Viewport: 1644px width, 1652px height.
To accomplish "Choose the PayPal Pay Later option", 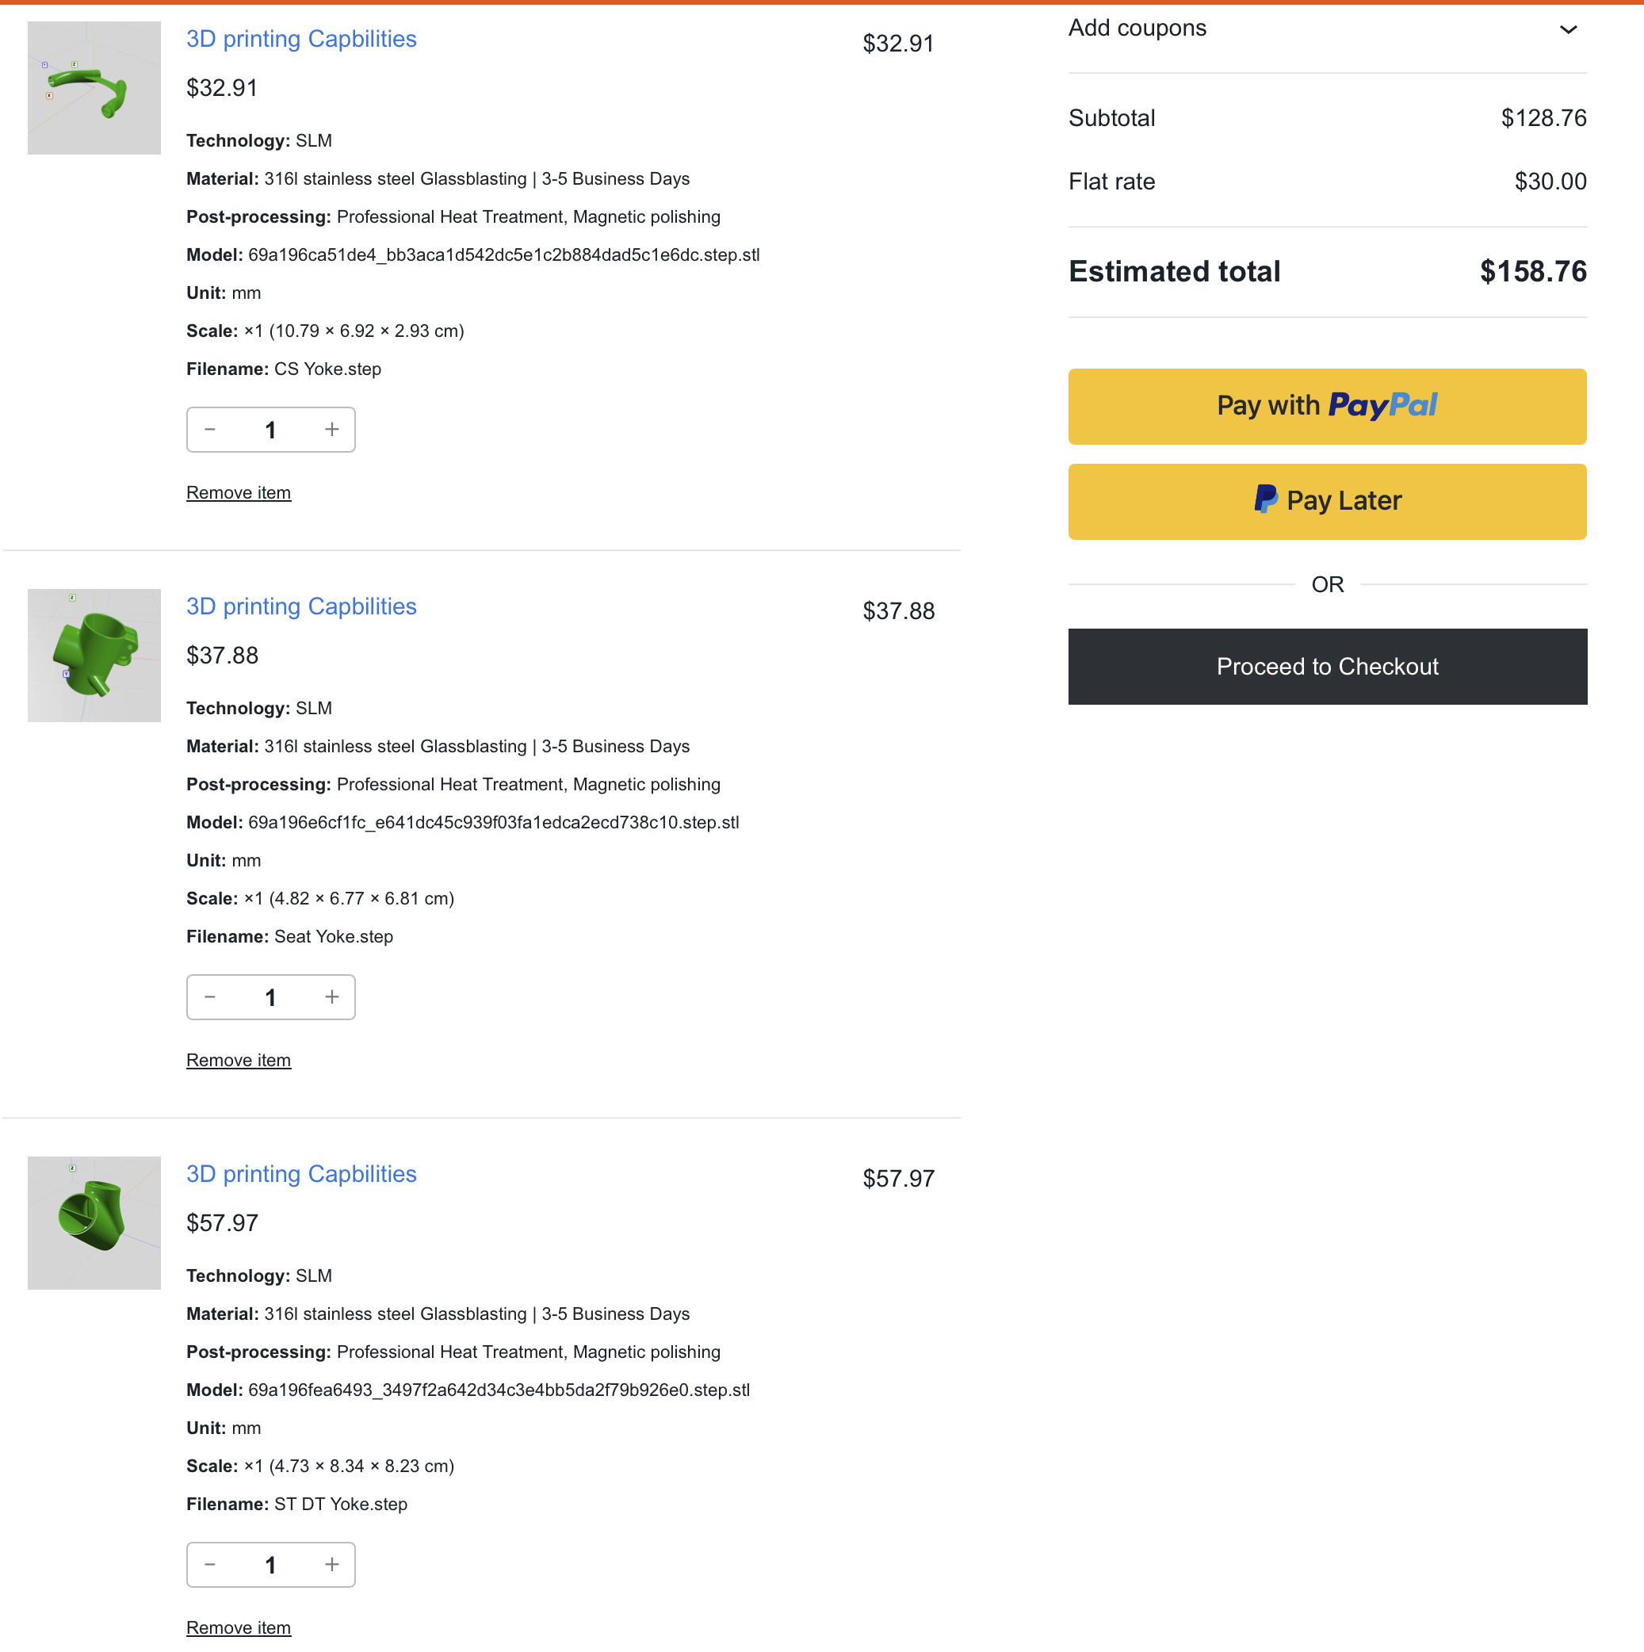I will tap(1327, 501).
